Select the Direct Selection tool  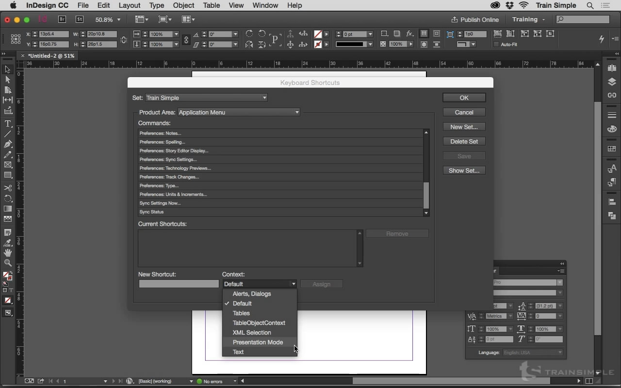pos(8,80)
